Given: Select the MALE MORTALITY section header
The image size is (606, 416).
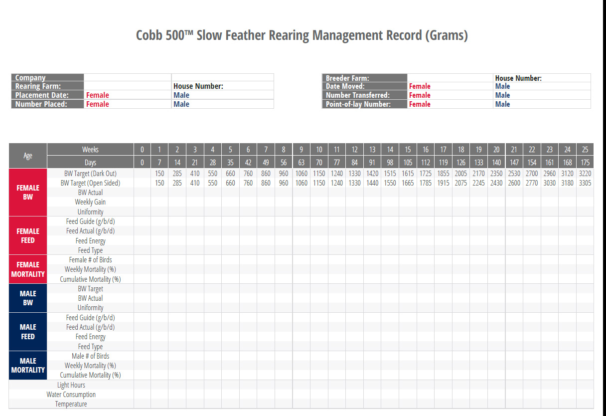Looking at the screenshot, I should pos(28,365).
